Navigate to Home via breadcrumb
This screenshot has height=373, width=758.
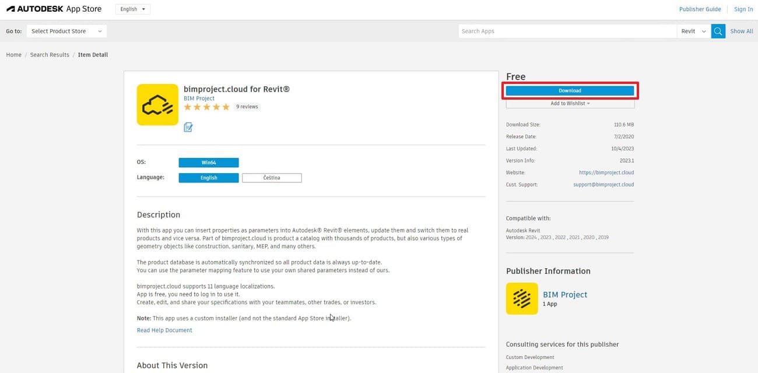click(13, 54)
